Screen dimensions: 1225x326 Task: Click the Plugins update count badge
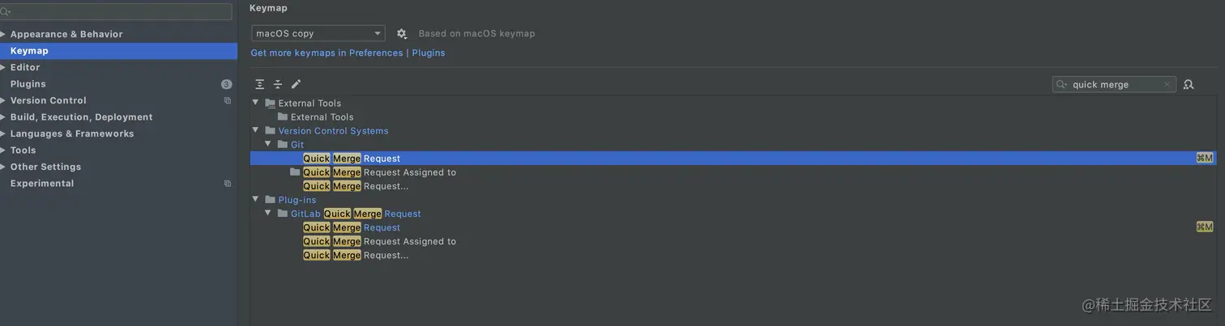226,84
